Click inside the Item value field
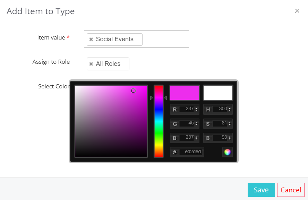Viewport: 308px width, 200px height. pyautogui.click(x=165, y=39)
